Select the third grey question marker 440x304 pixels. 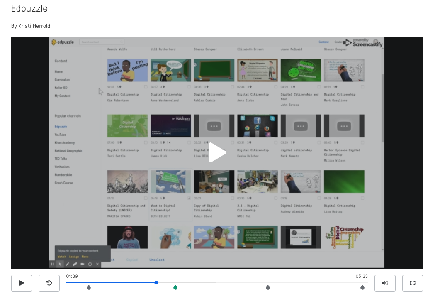tap(268, 287)
